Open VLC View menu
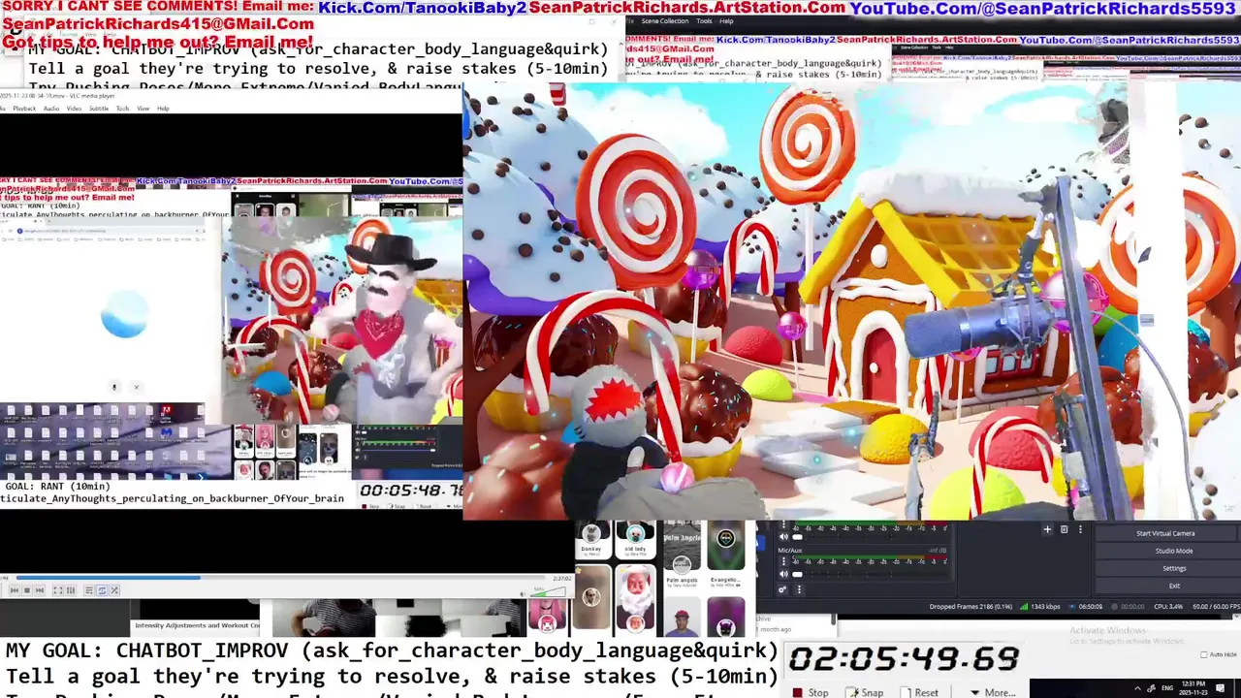Screen dimensions: 1241x698 point(143,109)
